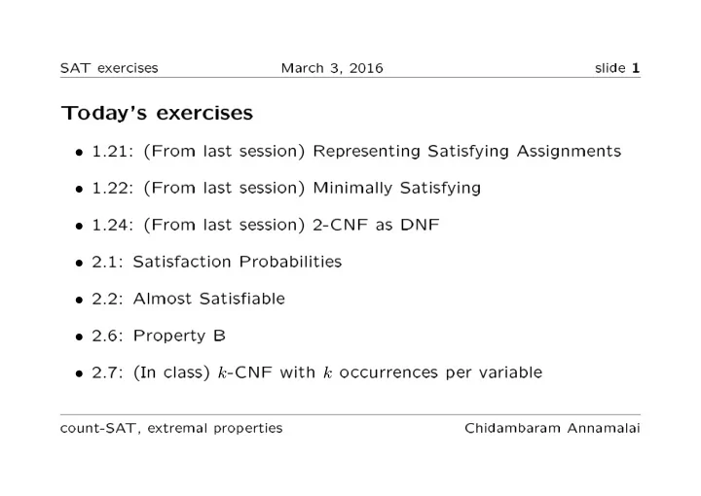Click the bullet before 1.21

click(79, 153)
